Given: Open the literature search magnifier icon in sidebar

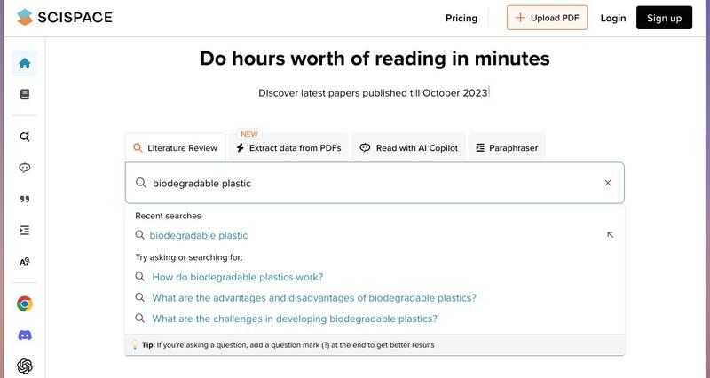Looking at the screenshot, I should 25,137.
